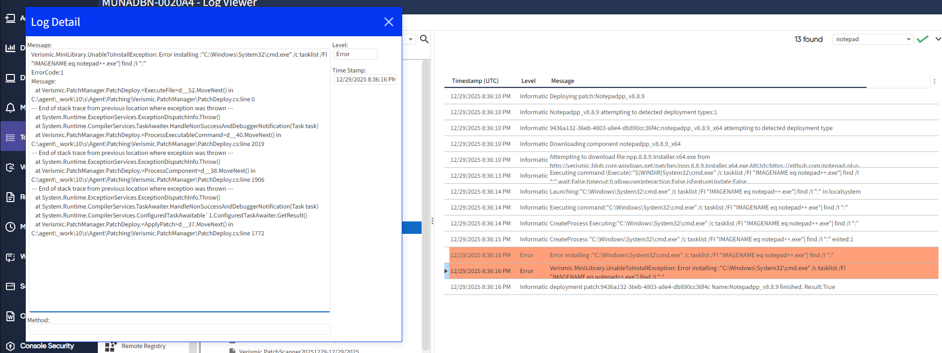Viewport: 942px width, 353px height.
Task: Select the 'CreateProcess Executing' log row
Action: pos(691,223)
